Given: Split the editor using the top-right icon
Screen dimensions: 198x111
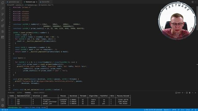Looking at the screenshot, I should [x=192, y=2].
